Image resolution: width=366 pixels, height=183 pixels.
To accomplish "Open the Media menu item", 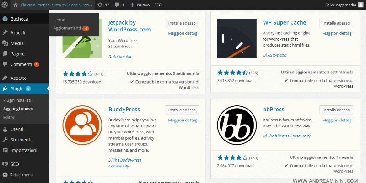I will point(25,43).
